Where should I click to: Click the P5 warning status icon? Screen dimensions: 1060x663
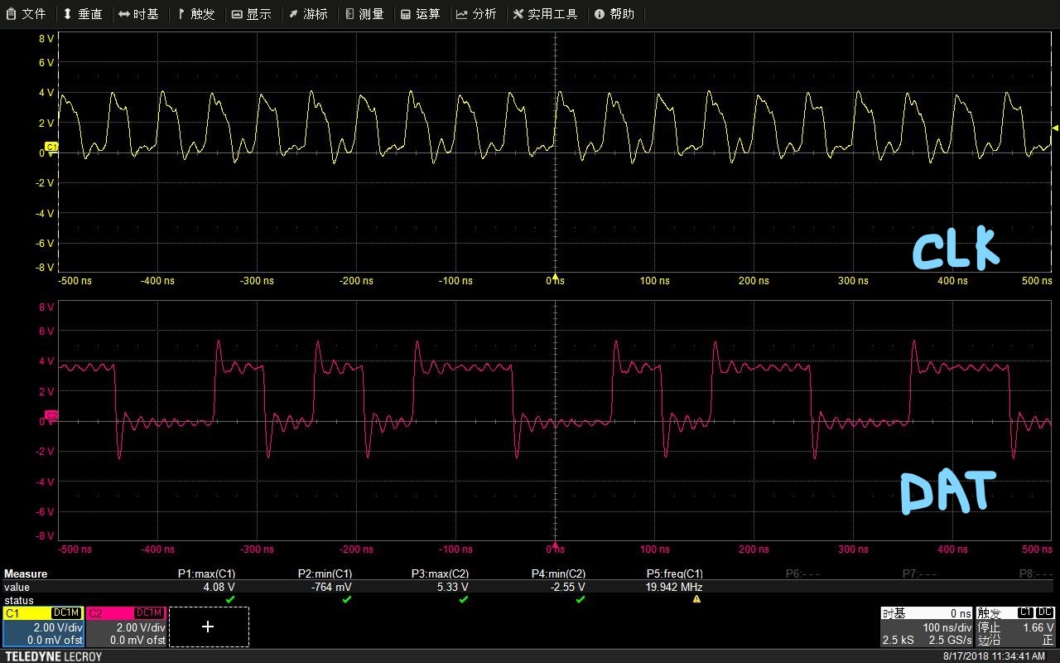[x=696, y=599]
